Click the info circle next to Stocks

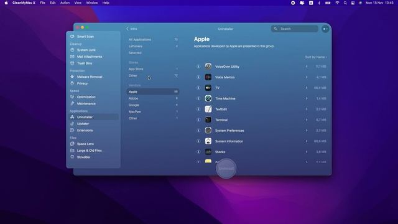pyautogui.click(x=198, y=152)
